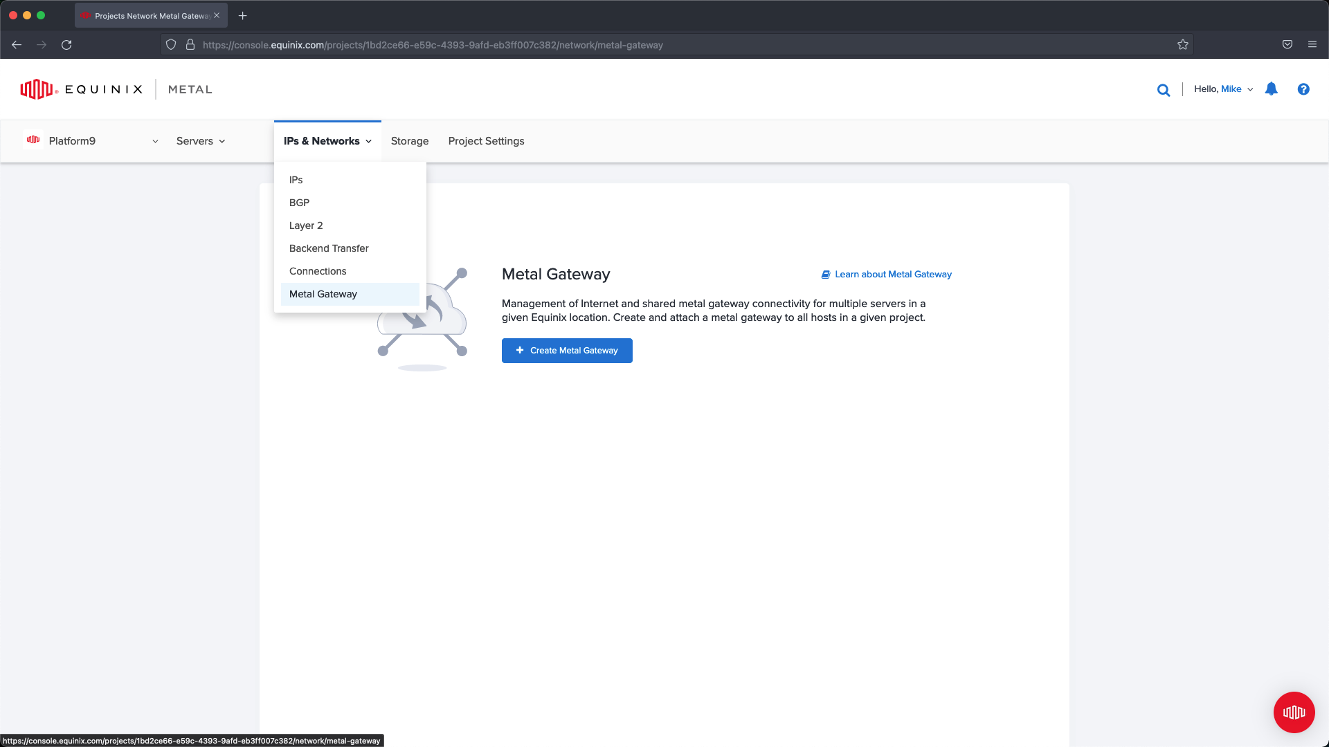Viewport: 1329px width, 747px height.
Task: Click the browser forward arrow
Action: [x=42, y=45]
